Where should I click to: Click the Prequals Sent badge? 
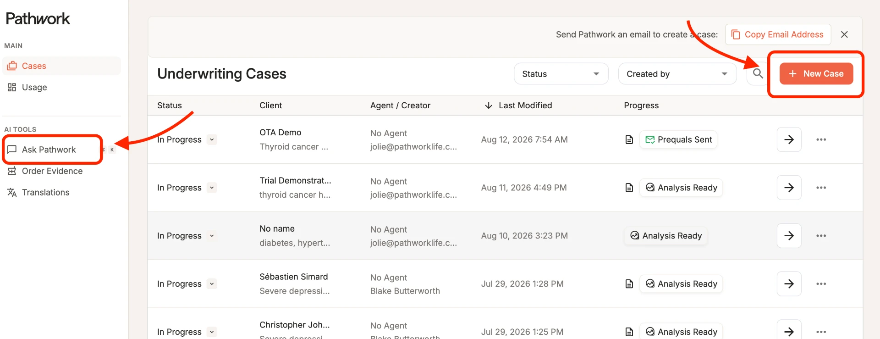click(x=678, y=139)
